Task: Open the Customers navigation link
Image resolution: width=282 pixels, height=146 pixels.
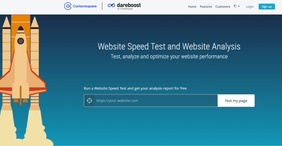Action: (x=223, y=7)
